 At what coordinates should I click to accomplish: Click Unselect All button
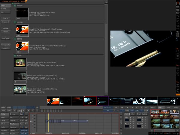coord(5,22)
